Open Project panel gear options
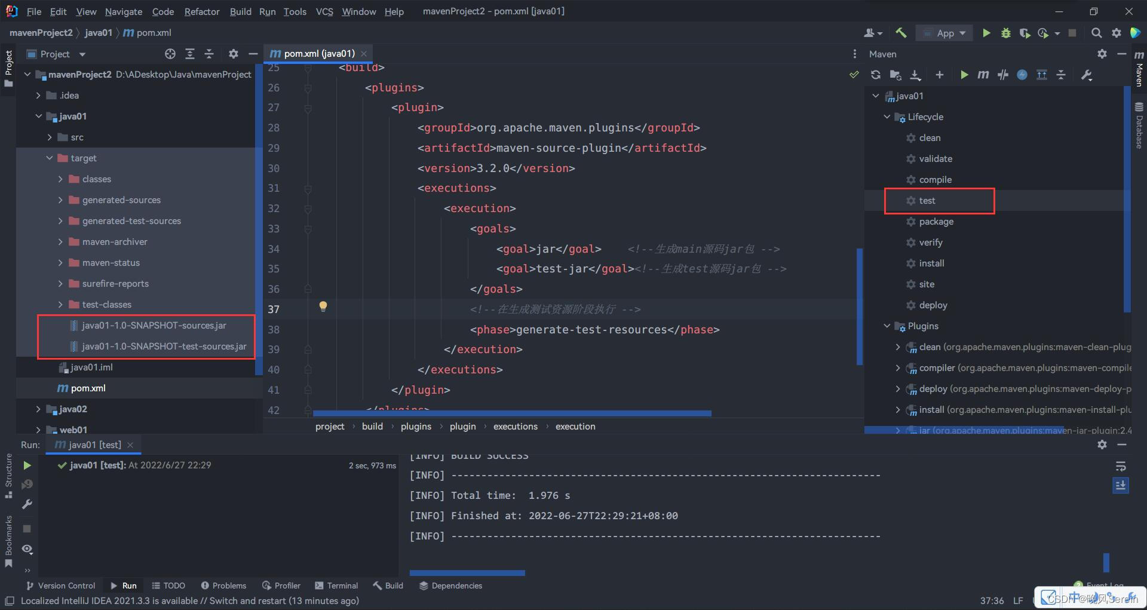 (x=234, y=54)
